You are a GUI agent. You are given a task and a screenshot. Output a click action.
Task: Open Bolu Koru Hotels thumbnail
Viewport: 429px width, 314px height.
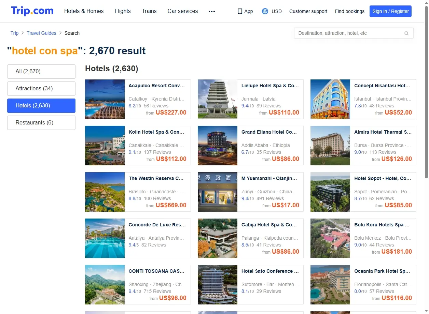[x=330, y=238]
